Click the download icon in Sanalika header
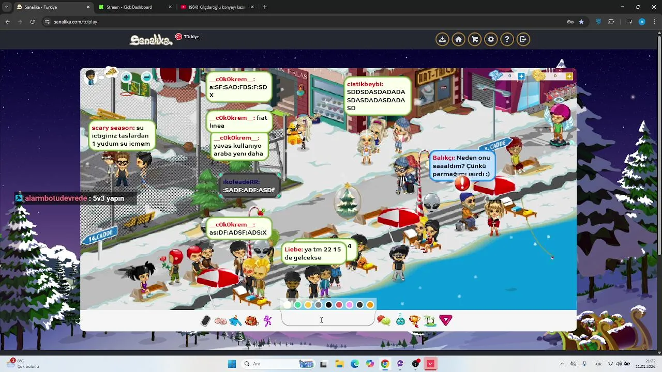662x372 pixels. (442, 39)
